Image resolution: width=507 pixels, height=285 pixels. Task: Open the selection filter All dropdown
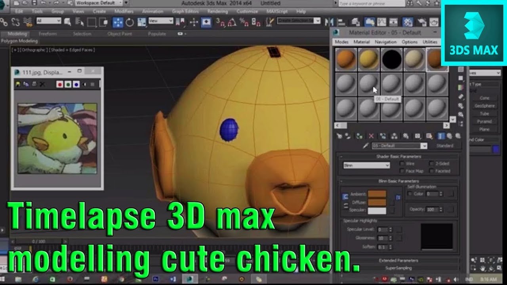(x=49, y=21)
